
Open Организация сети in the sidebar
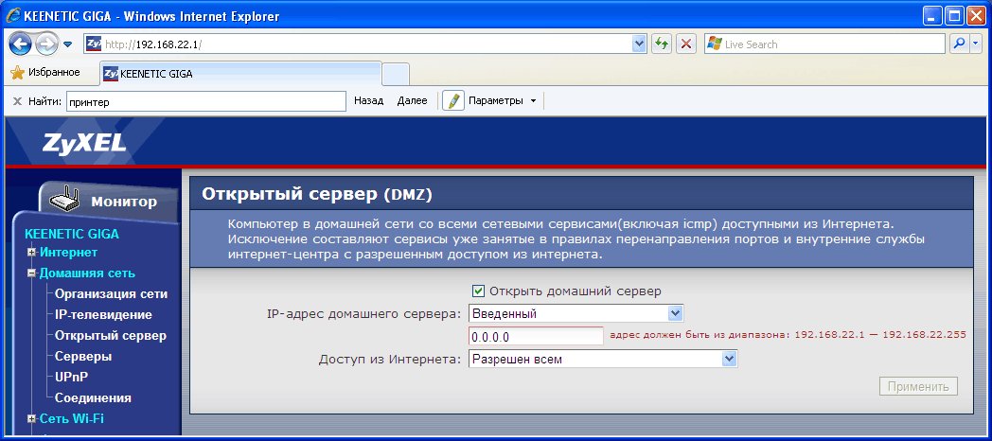pyautogui.click(x=112, y=294)
